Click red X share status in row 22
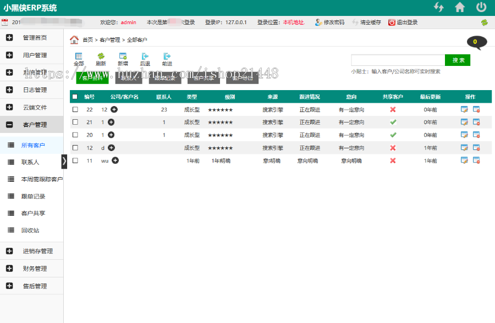The height and width of the screenshot is (323, 495). tap(393, 109)
